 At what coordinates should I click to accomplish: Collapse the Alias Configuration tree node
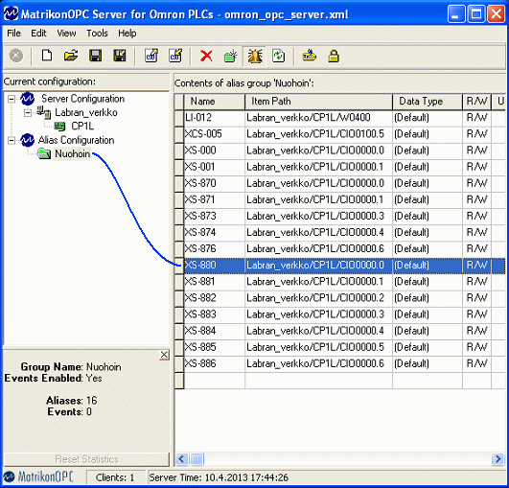point(12,140)
